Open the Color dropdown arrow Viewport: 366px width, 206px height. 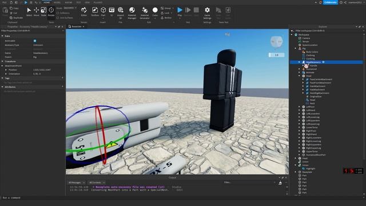155,18
